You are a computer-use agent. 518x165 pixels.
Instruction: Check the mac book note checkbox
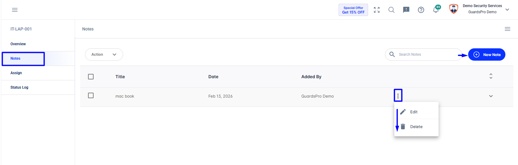(91, 96)
